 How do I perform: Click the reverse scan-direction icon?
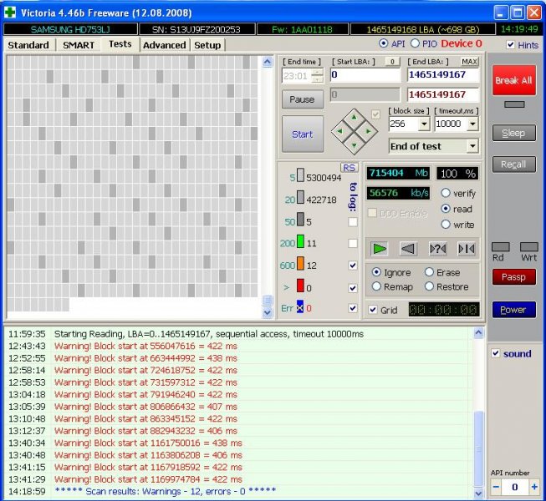click(408, 248)
